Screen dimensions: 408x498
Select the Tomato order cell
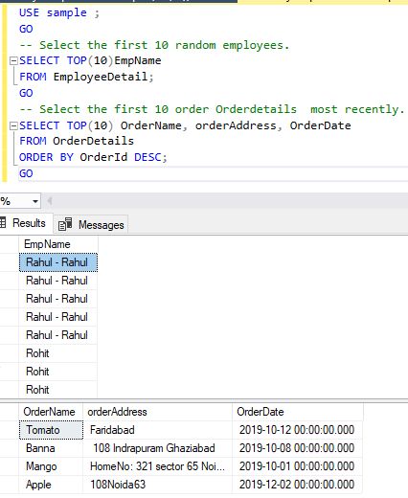pyautogui.click(x=51, y=430)
